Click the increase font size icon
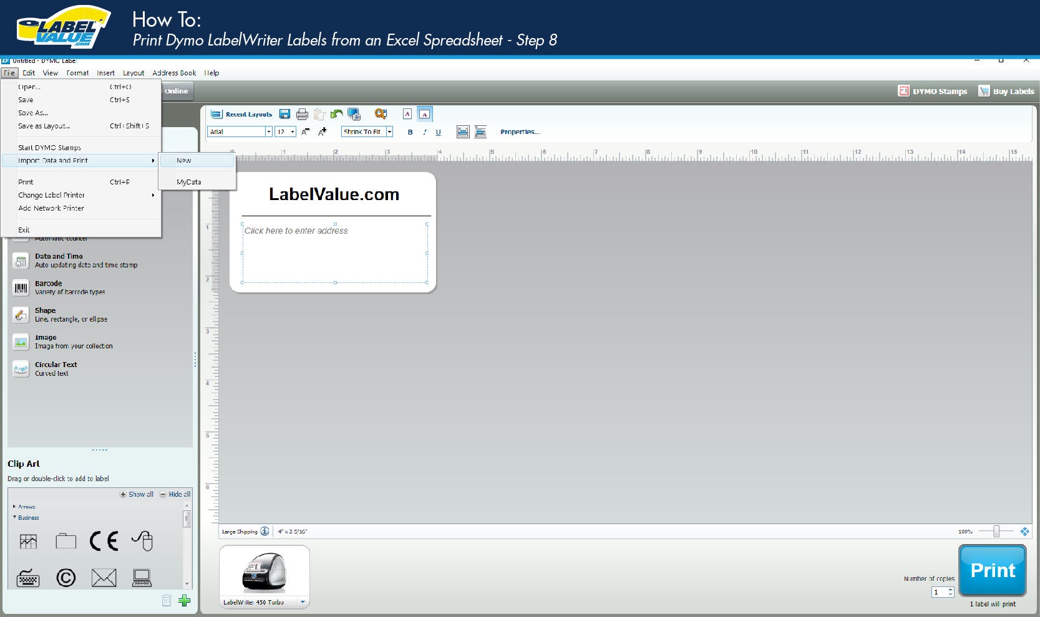 pyautogui.click(x=322, y=132)
